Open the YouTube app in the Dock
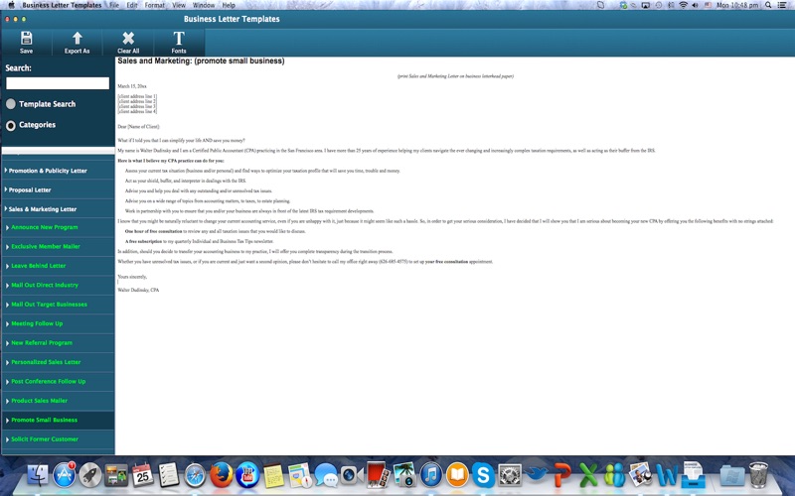The image size is (795, 496). [x=247, y=475]
